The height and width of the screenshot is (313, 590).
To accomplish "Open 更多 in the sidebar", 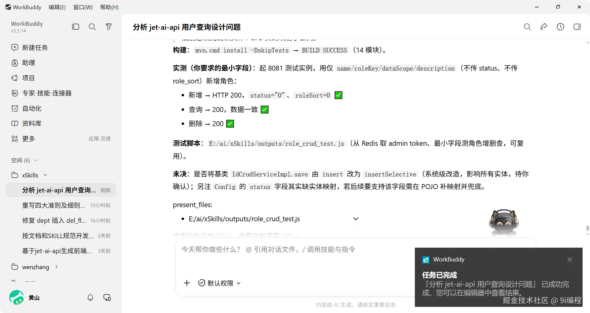I will pyautogui.click(x=61, y=139).
